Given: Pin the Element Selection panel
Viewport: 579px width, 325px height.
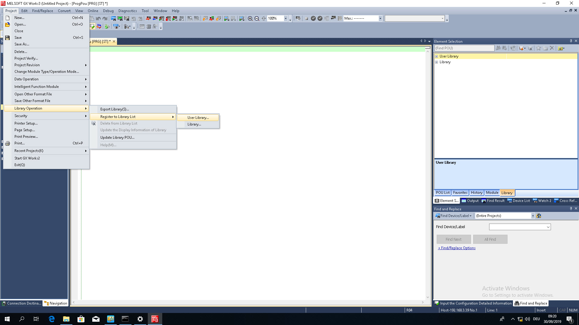Looking at the screenshot, I should pos(571,41).
